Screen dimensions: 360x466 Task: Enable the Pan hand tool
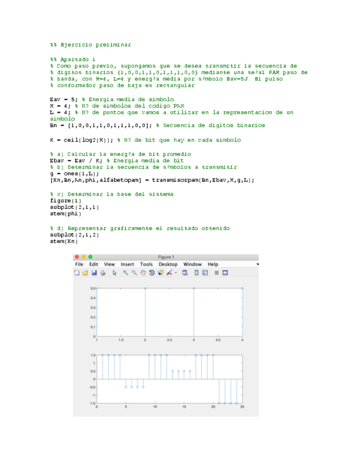[142, 272]
